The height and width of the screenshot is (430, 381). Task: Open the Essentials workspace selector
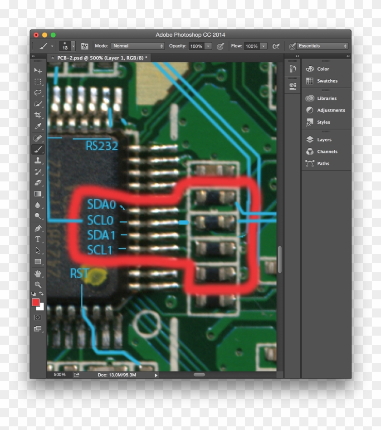(x=322, y=46)
